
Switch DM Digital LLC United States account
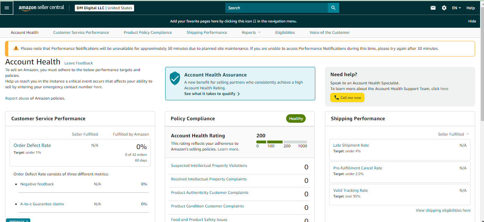click(104, 8)
